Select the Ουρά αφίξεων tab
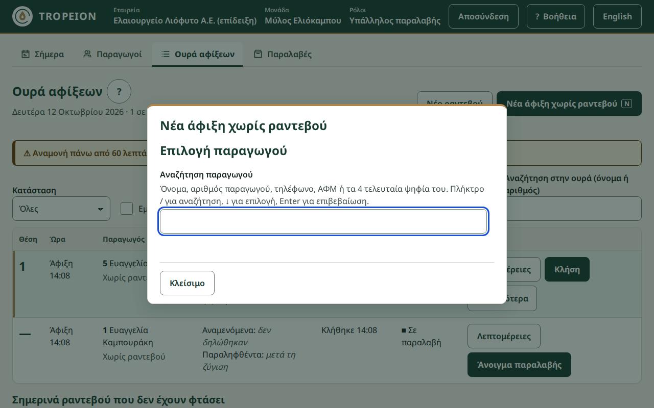 click(x=197, y=54)
